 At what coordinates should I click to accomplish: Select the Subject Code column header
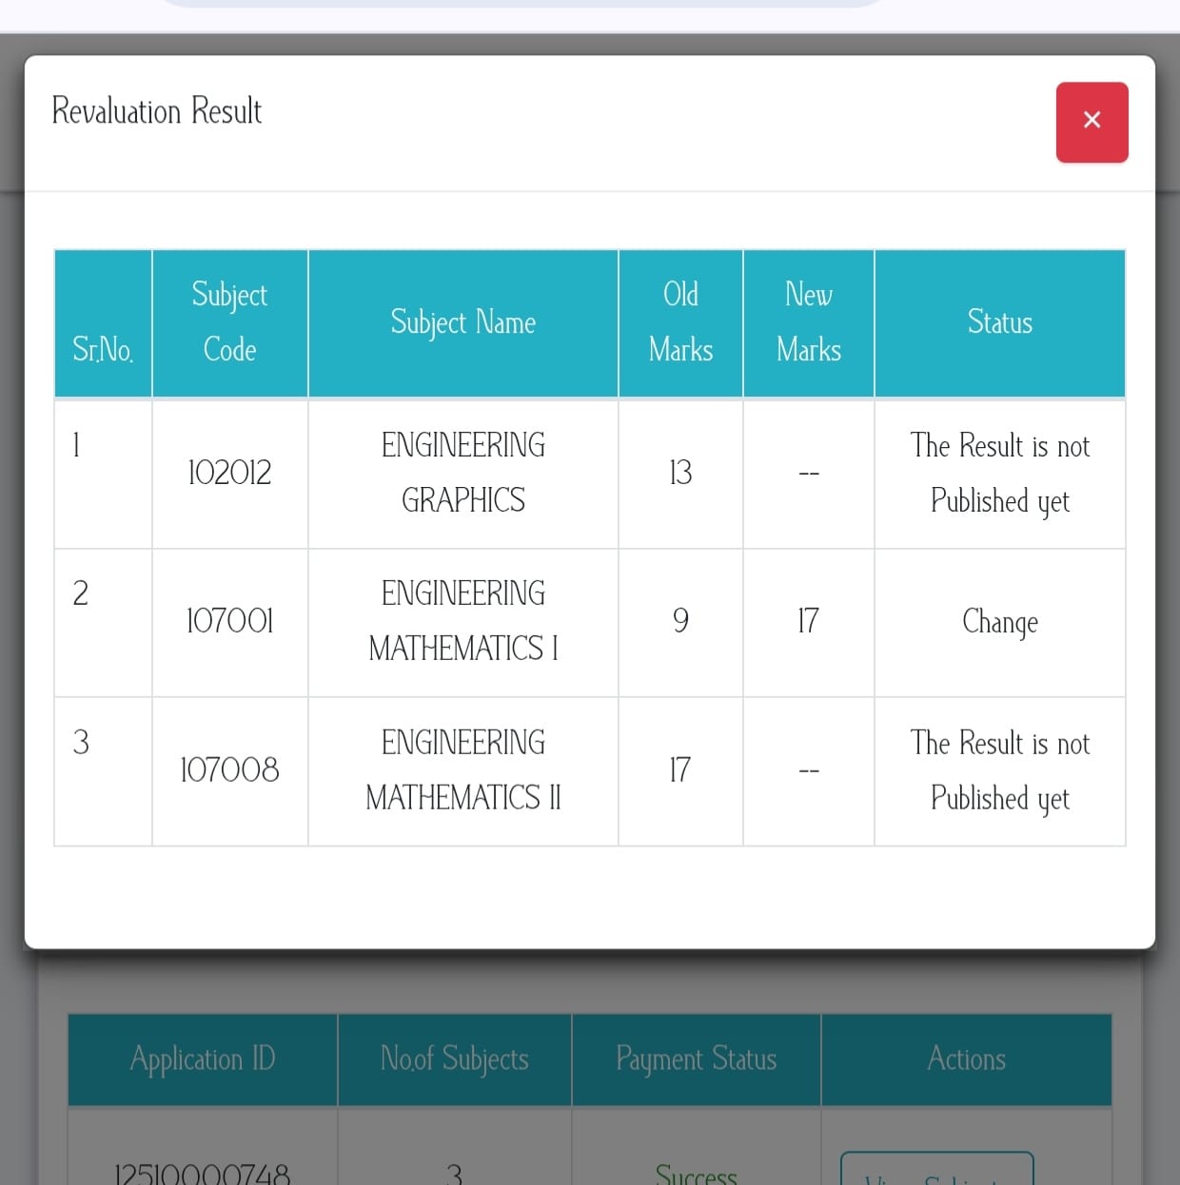pyautogui.click(x=229, y=322)
